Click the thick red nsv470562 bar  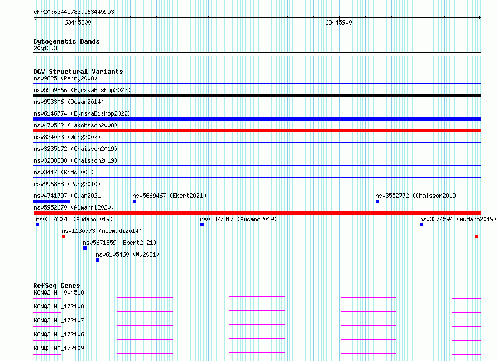point(257,131)
